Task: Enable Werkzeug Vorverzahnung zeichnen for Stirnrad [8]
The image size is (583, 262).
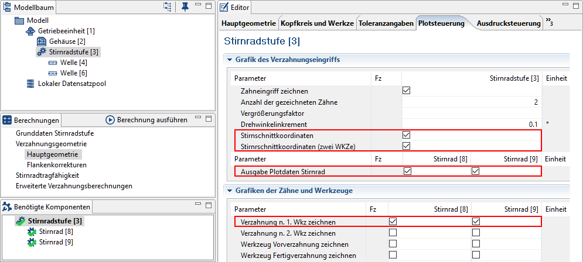Action: pos(393,244)
